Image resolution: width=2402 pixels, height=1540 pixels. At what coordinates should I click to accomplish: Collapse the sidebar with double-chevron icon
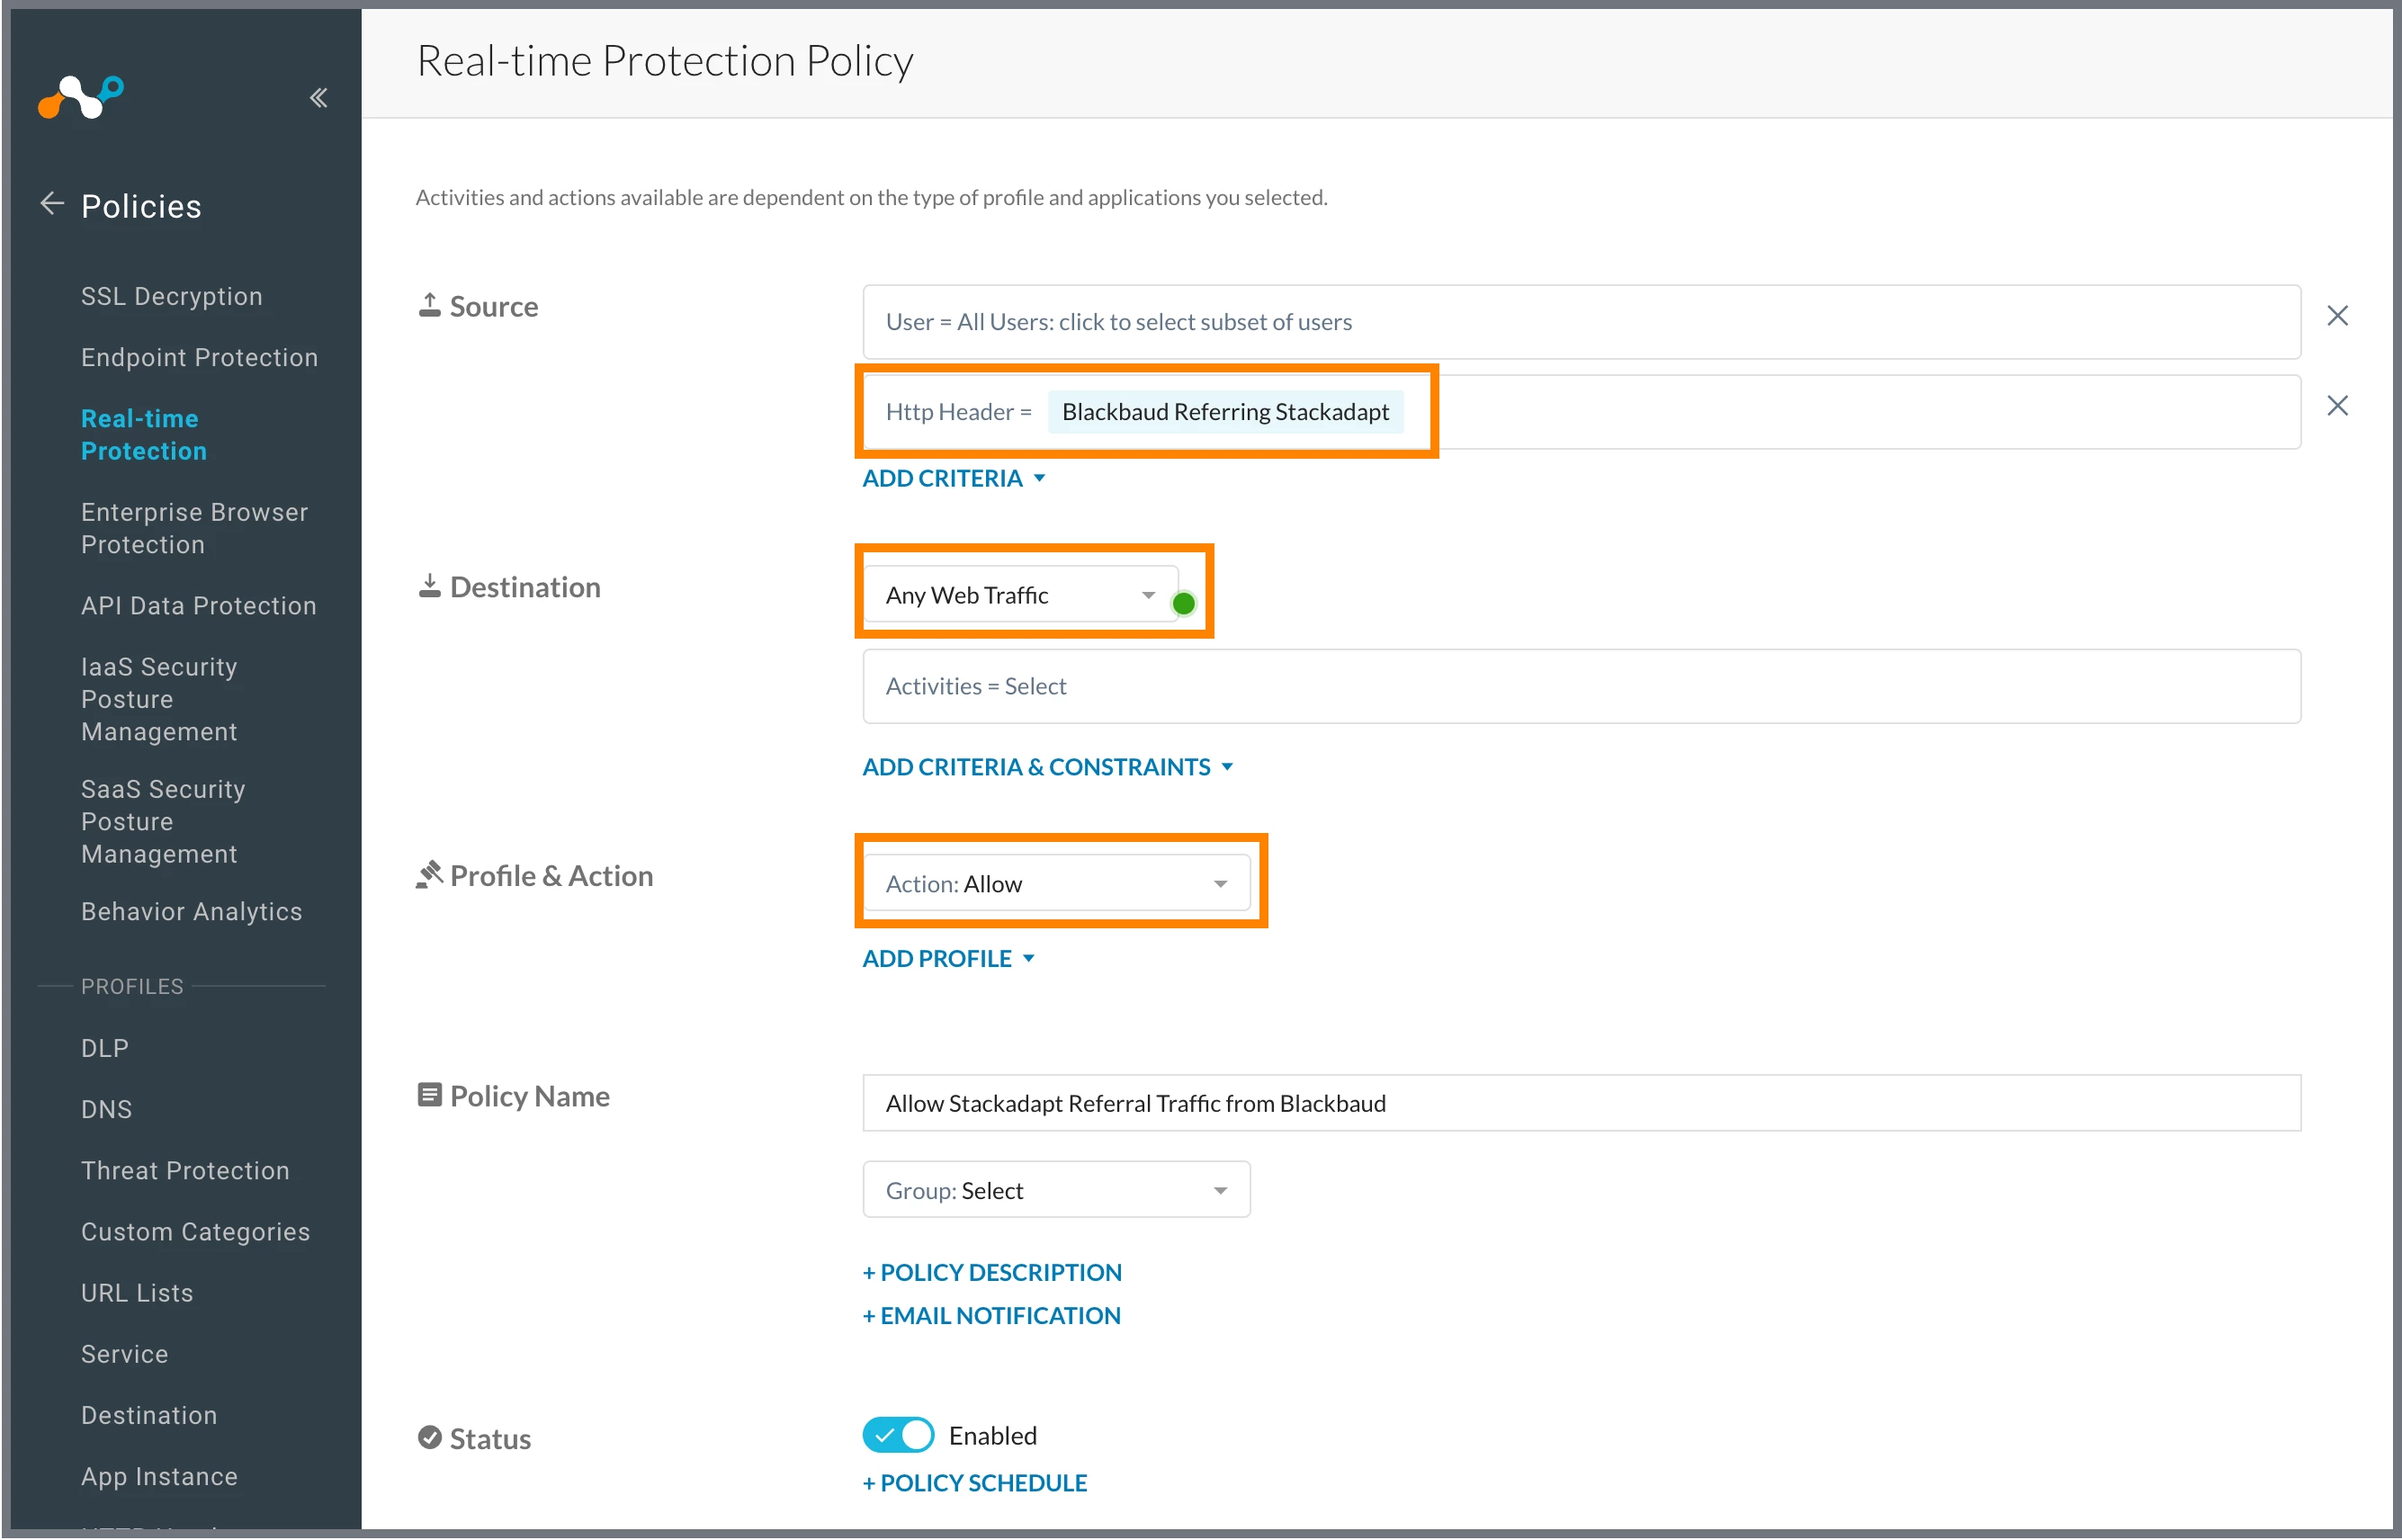pyautogui.click(x=318, y=97)
